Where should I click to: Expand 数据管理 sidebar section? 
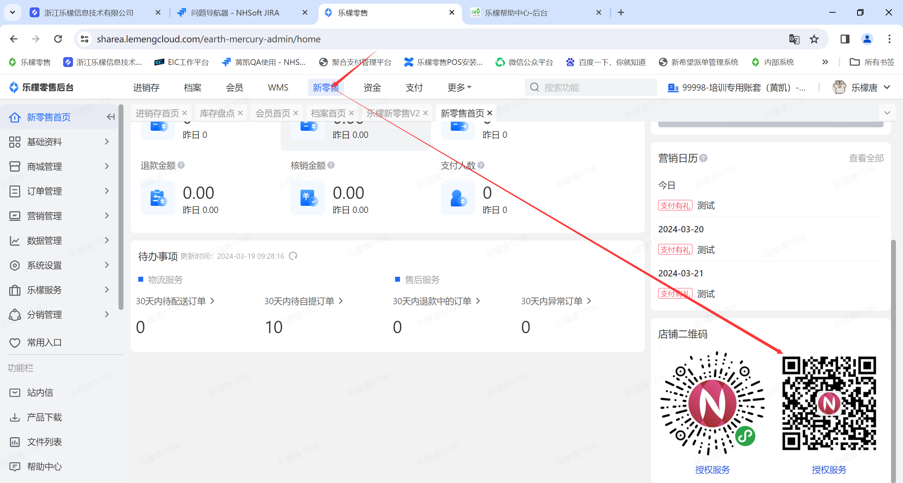(59, 240)
